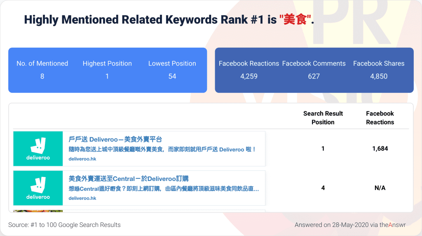The width and height of the screenshot is (422, 236).
Task: Click the Facebook comments total 627
Action: click(x=314, y=76)
